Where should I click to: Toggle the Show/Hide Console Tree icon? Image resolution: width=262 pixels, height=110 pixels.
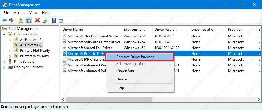pos(28,20)
